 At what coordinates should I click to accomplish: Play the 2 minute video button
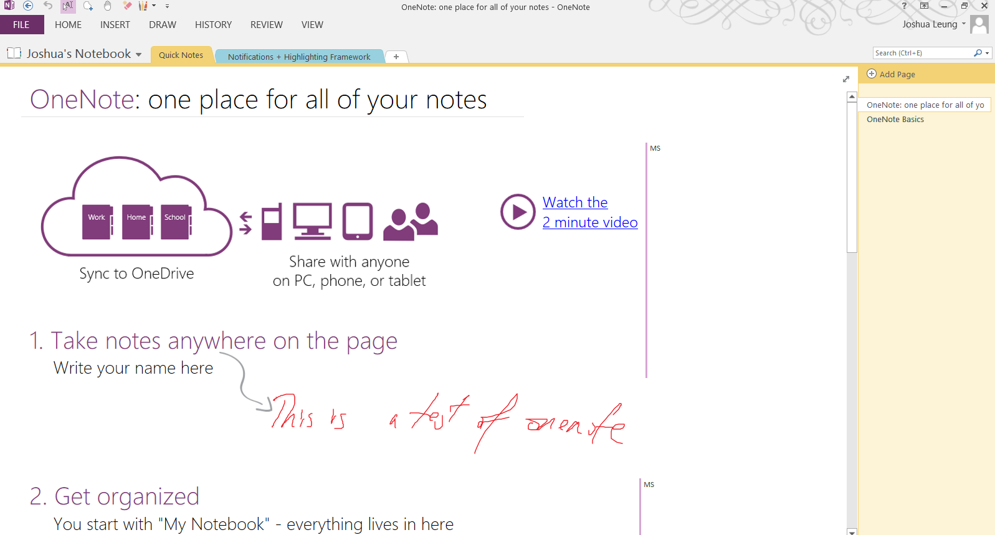(518, 212)
